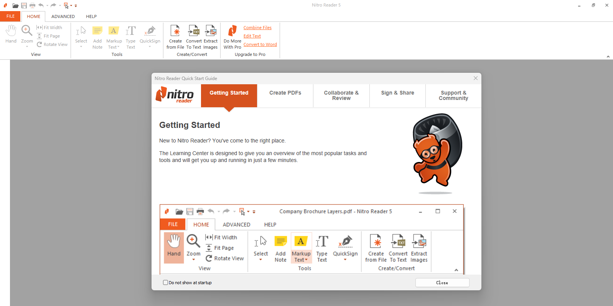Image resolution: width=613 pixels, height=306 pixels.
Task: Click the Convert to Word link
Action: point(260,44)
